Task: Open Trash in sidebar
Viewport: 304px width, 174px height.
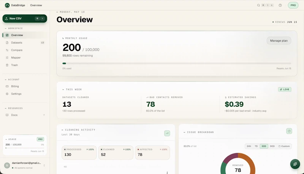Action: tap(25, 65)
